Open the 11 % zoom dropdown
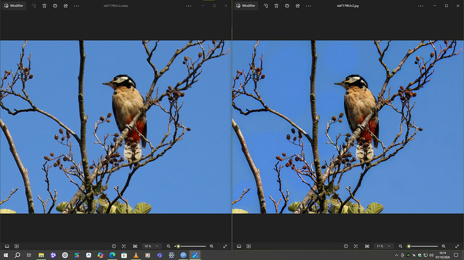Image resolution: width=464 pixels, height=260 pixels. pos(384,246)
